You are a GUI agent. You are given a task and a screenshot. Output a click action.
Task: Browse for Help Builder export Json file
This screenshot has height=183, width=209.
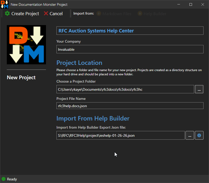coord(190,135)
